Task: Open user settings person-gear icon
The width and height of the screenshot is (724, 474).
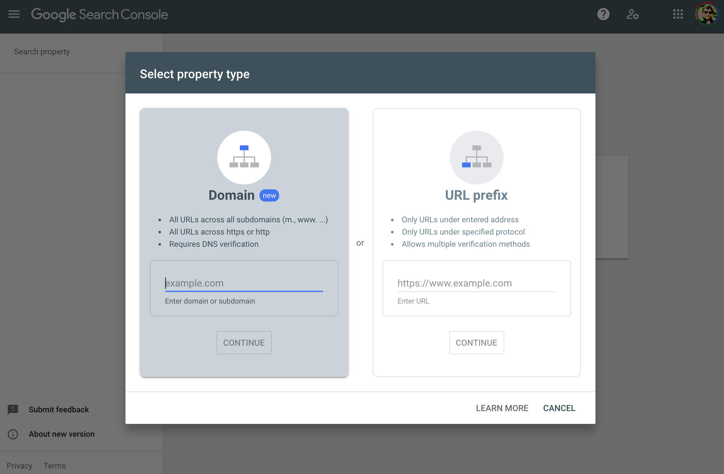Action: 632,14
